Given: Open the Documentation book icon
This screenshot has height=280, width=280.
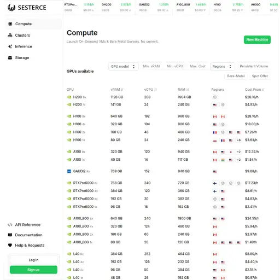Looking at the screenshot, I should [x=10, y=235].
